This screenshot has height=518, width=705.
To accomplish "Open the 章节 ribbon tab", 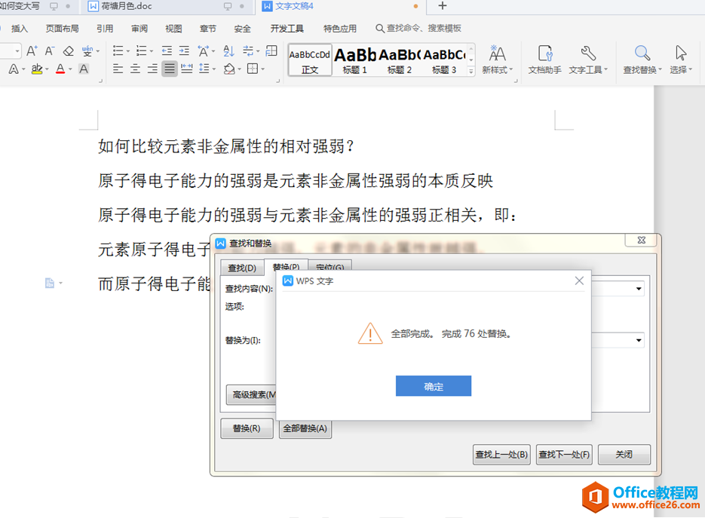I will tap(207, 29).
